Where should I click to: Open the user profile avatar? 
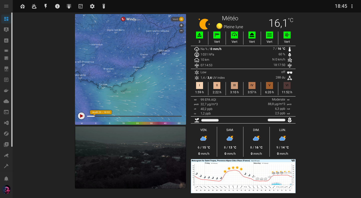pos(6,190)
